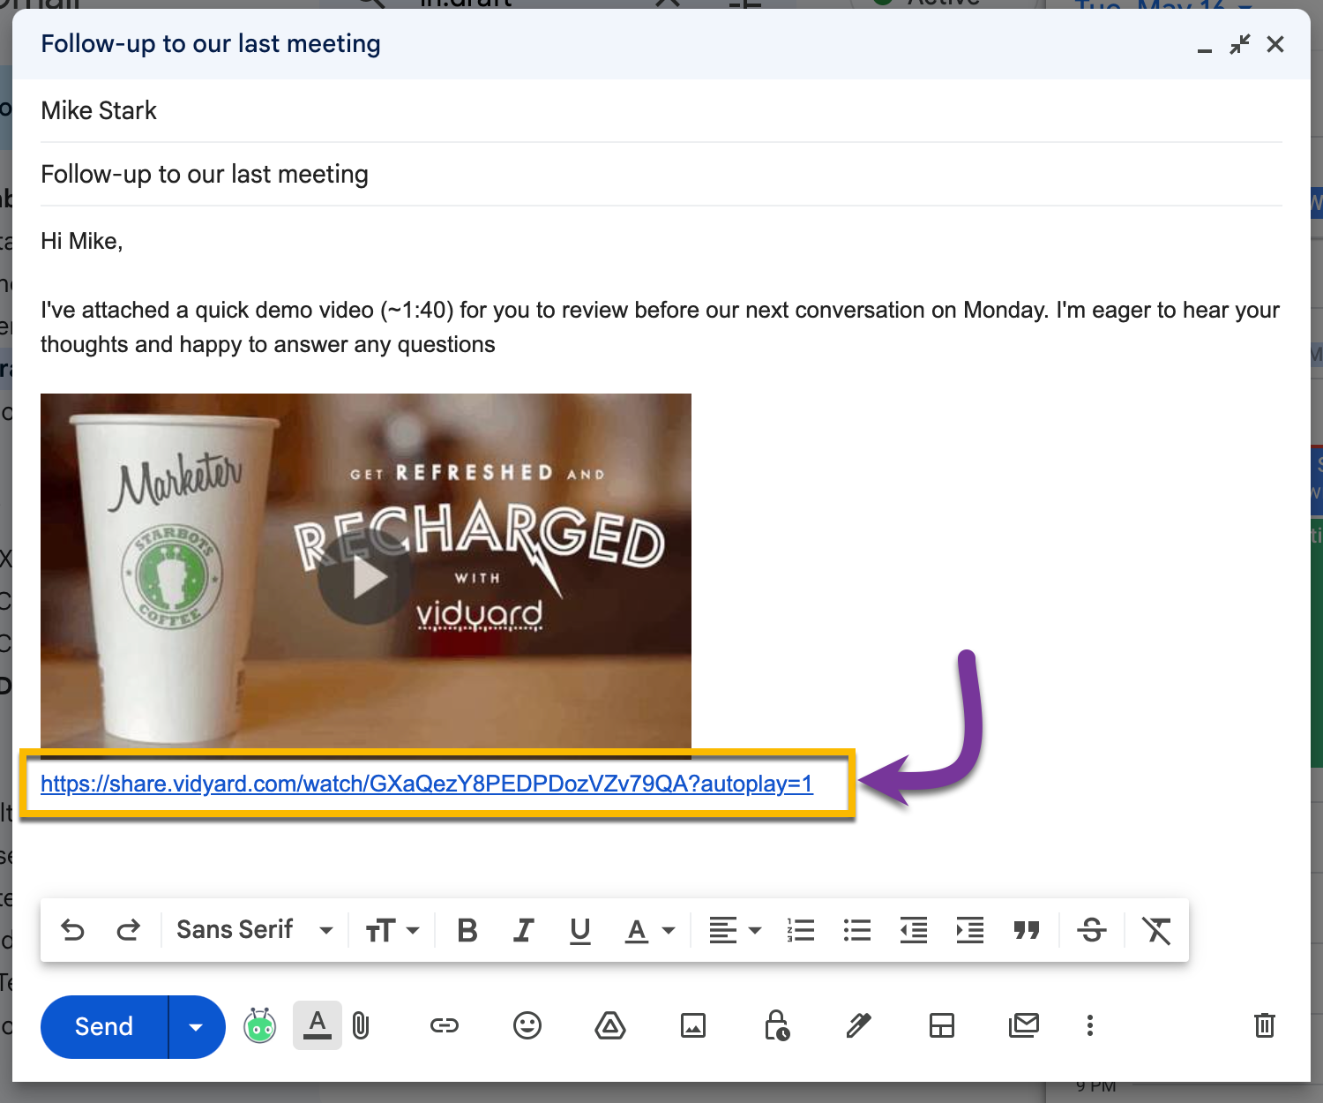Viewport: 1323px width, 1103px height.
Task: Click in the demo video message paragraph
Action: point(660,327)
